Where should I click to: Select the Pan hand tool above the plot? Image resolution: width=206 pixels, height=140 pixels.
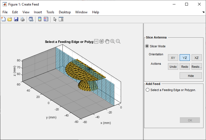click(107, 41)
